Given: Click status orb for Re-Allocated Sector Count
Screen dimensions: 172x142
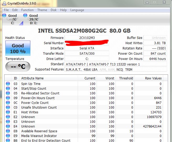Looking at the screenshot, I should point(8,93).
